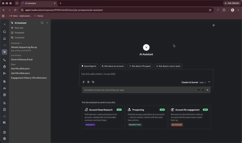Image resolution: width=242 pixels, height=143 pixels.
Task: Collapse the AI Assistant sidebar panel
Action: [x=47, y=23]
